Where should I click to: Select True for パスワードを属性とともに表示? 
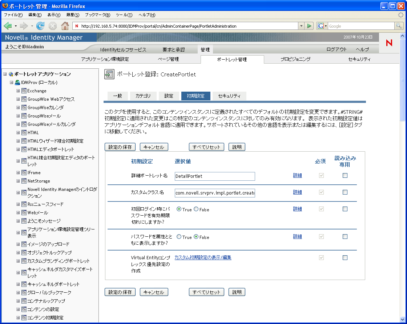(x=179, y=236)
